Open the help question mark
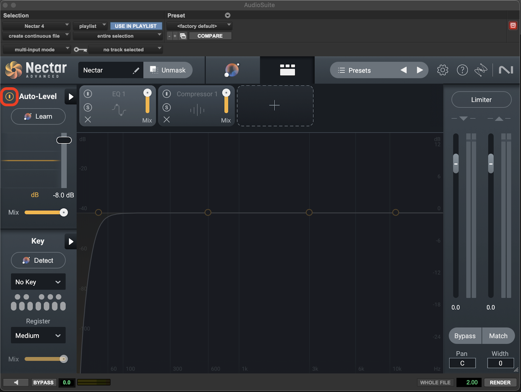This screenshot has height=392, width=521. point(462,70)
